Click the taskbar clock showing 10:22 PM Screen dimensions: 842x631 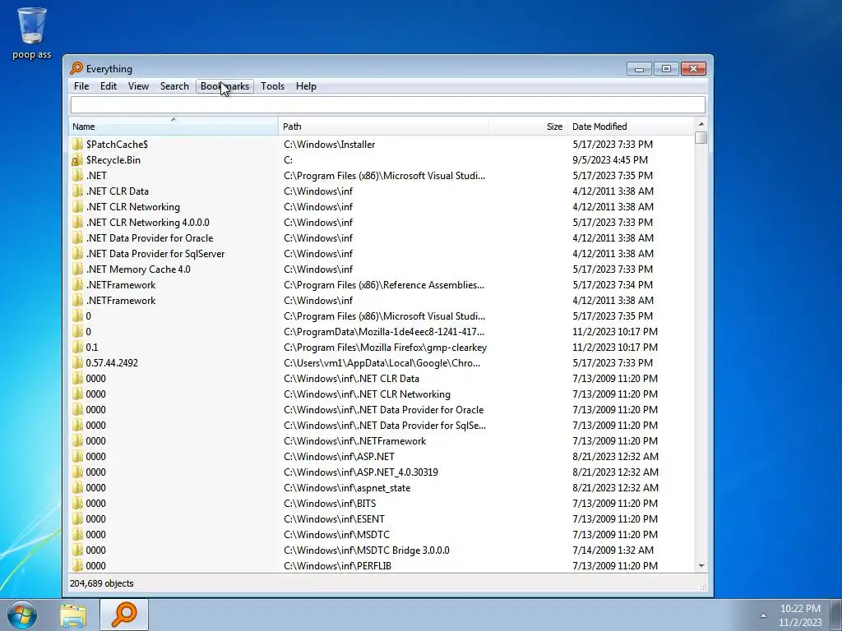click(x=800, y=615)
